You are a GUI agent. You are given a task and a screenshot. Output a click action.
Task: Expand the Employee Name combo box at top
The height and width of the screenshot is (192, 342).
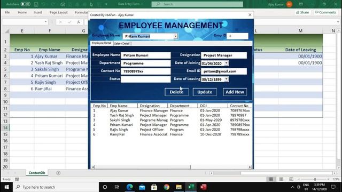pyautogui.click(x=176, y=36)
